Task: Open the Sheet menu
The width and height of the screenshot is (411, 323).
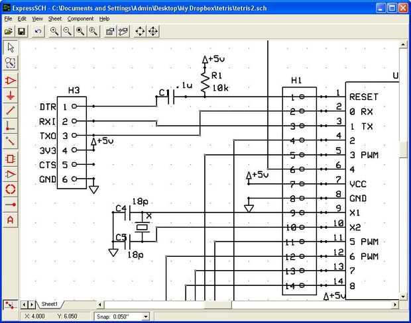Action: [55, 19]
